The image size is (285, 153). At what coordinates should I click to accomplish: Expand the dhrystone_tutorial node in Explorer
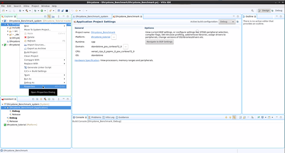(x=3, y=45)
